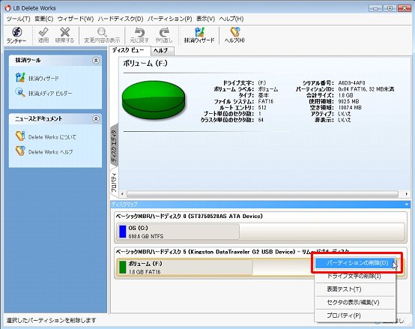Choose プロパティ(P) from context menu
The height and width of the screenshot is (329, 415).
tap(354, 316)
